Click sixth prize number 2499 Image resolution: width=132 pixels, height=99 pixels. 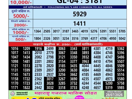[x=50, y=49]
